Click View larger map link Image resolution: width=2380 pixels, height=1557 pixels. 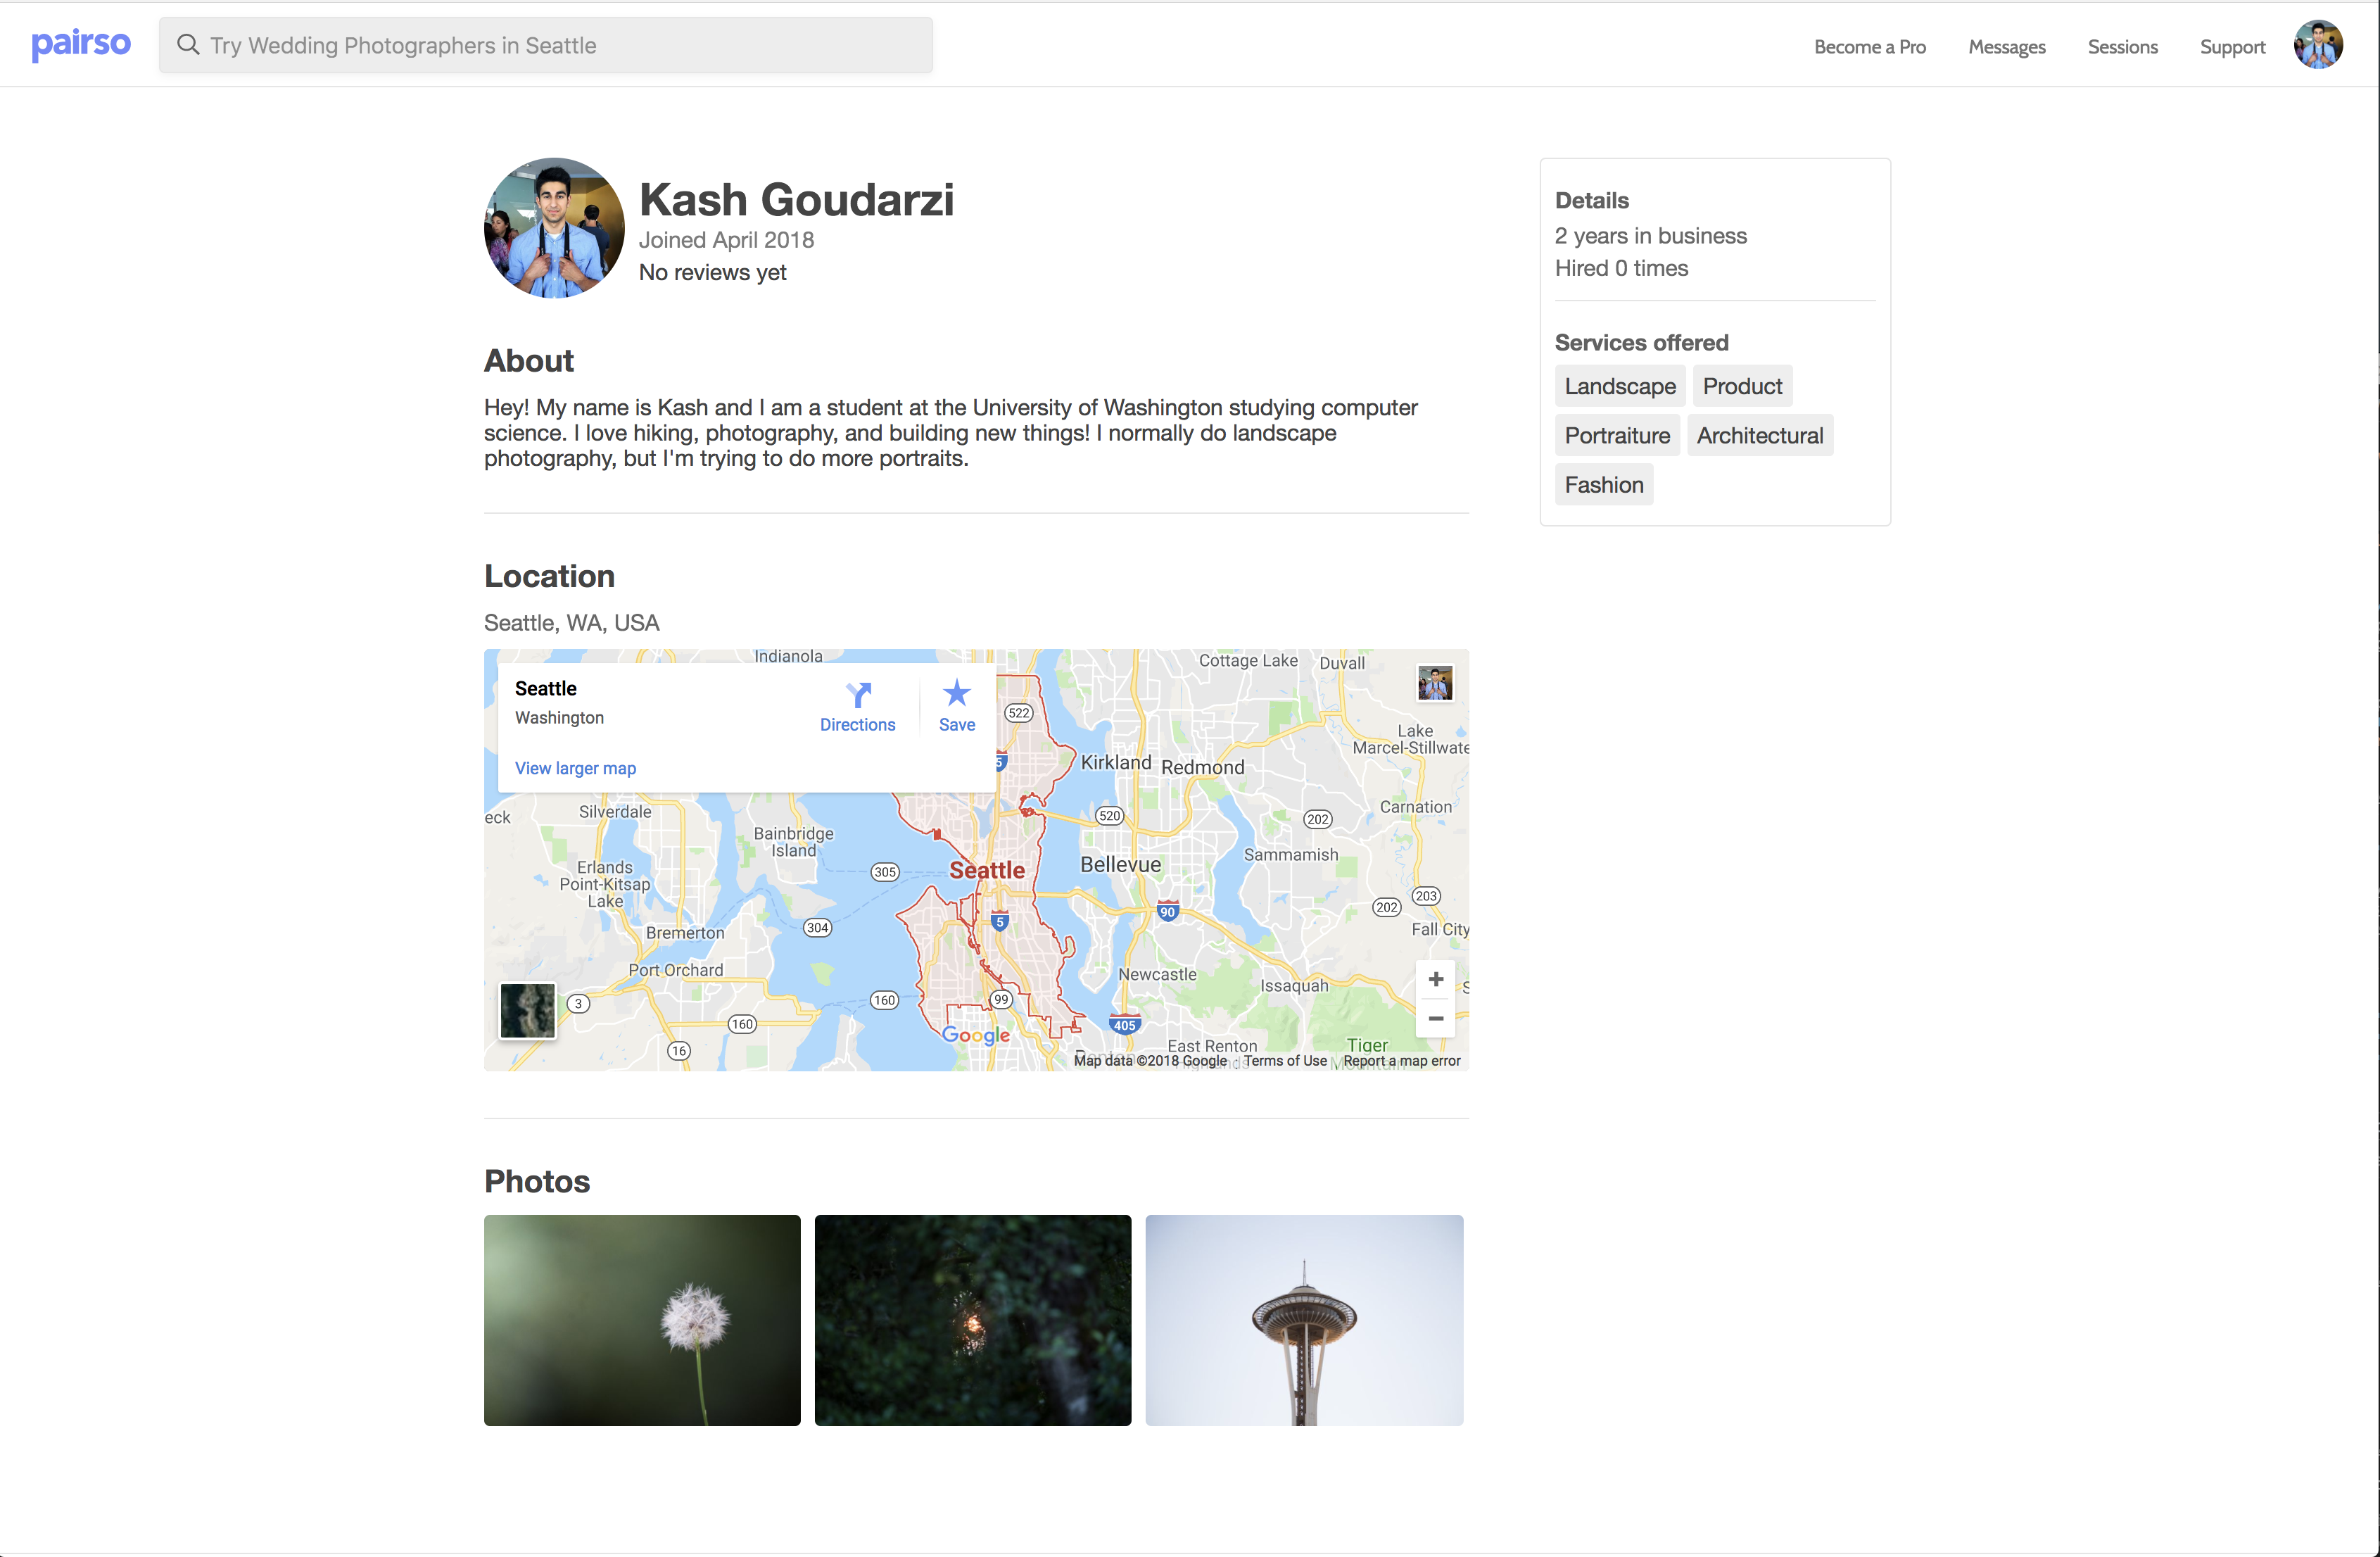[x=575, y=768]
